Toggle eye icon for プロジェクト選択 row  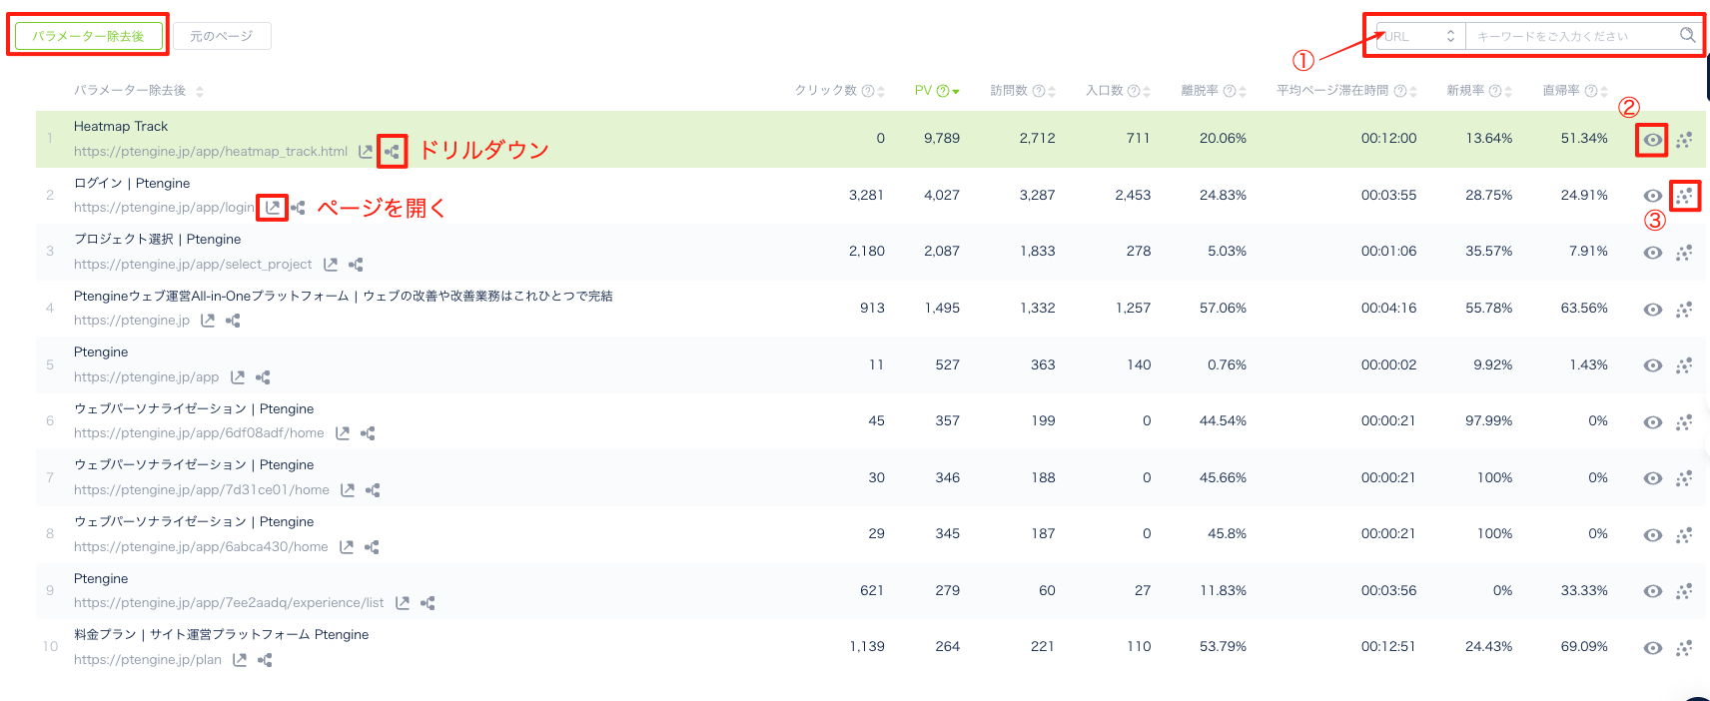tap(1653, 253)
